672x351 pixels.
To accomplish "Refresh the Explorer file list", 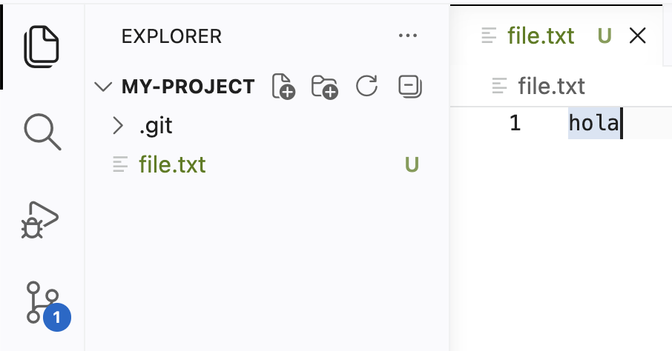I will point(367,86).
